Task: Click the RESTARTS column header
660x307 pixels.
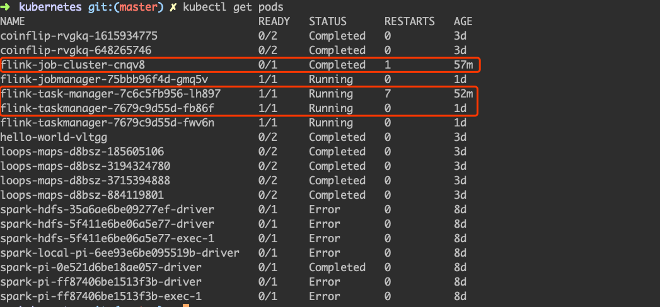Action: pos(410,21)
